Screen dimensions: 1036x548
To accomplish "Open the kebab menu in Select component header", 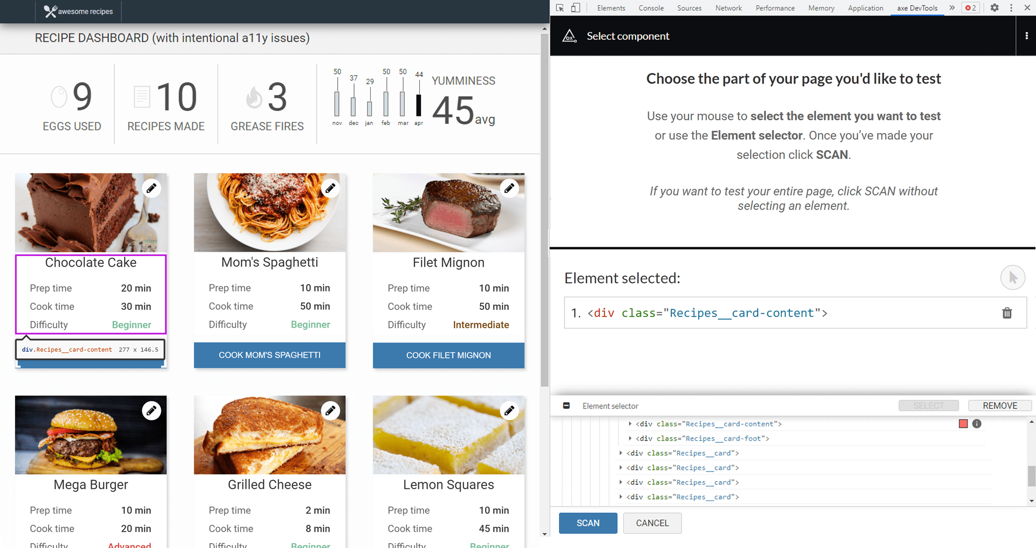I will click(1026, 36).
